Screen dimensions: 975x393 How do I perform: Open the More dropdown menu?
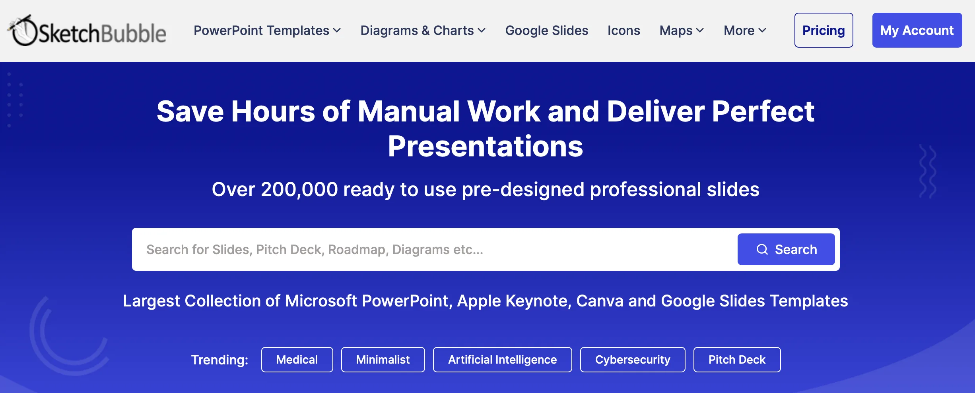[745, 31]
